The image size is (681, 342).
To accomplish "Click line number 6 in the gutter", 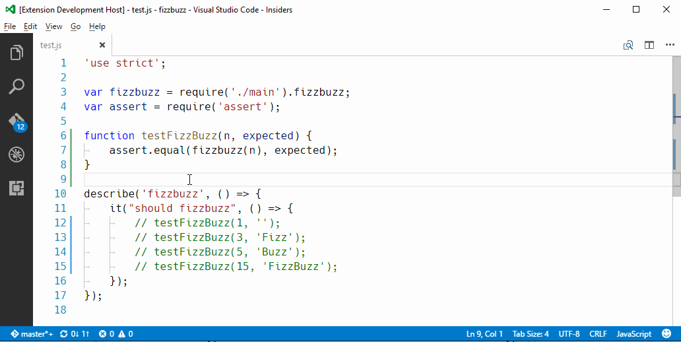I will pyautogui.click(x=63, y=135).
